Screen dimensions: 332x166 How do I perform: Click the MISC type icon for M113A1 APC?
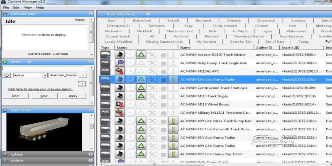coord(105,71)
